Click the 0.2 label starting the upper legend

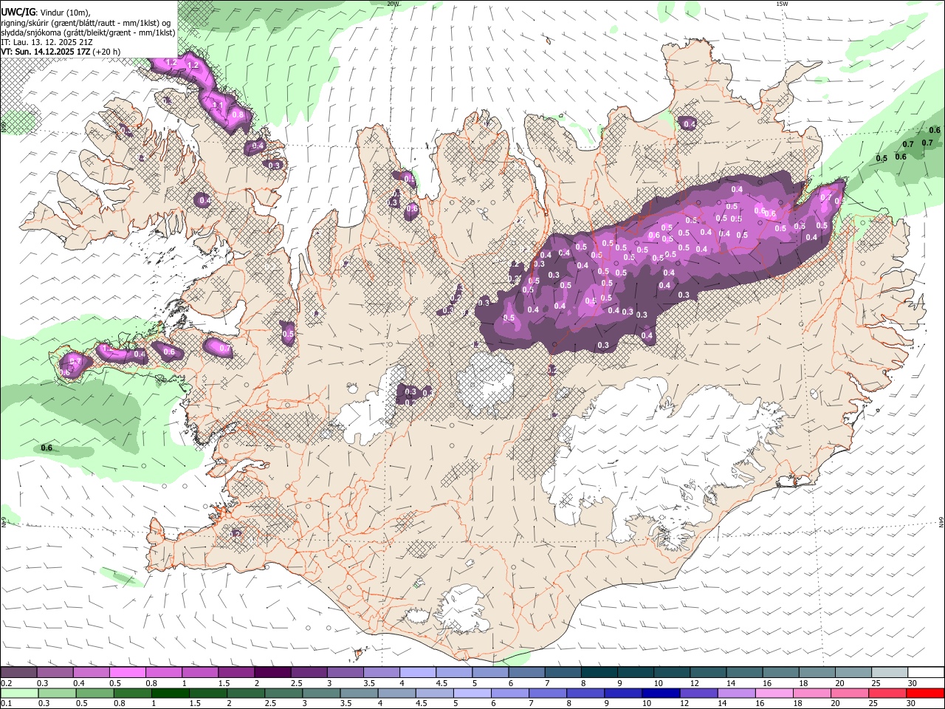pos(6,683)
